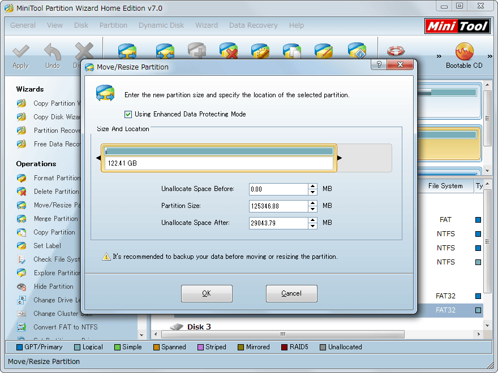
Task: Click the 122.41 GB partition bar
Action: (x=219, y=158)
